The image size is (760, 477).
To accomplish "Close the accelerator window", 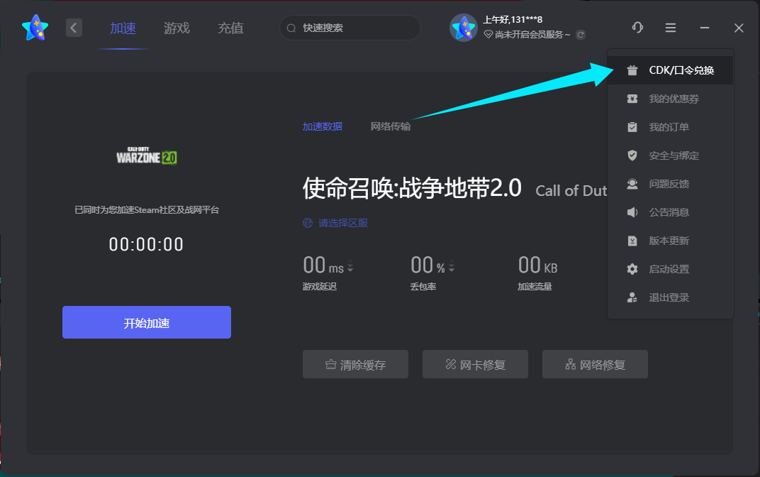I will pos(739,28).
